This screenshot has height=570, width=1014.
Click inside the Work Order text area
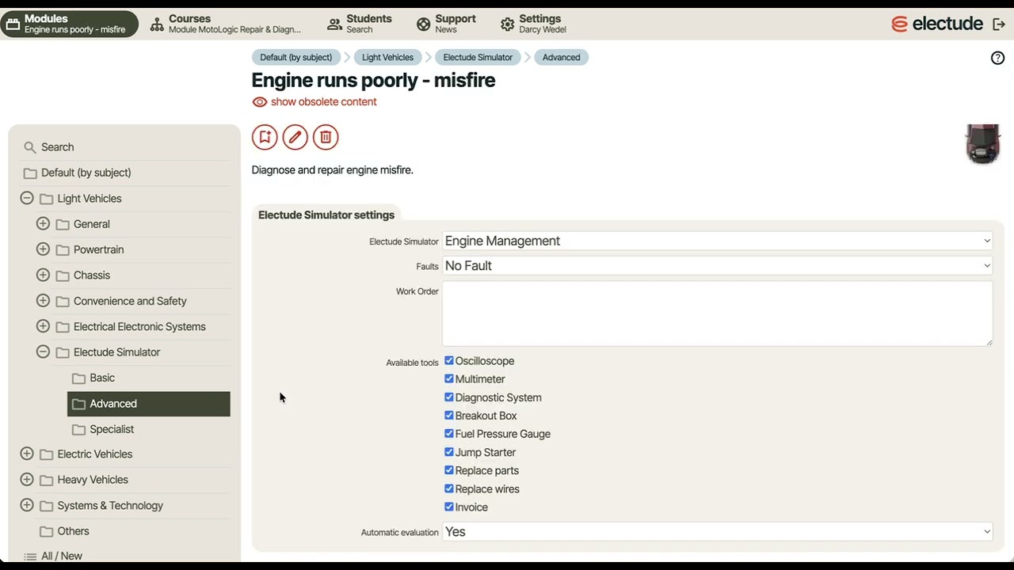click(717, 314)
